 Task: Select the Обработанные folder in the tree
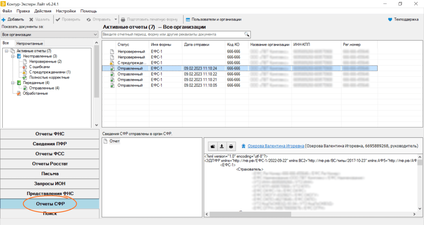pyautogui.click(x=35, y=93)
